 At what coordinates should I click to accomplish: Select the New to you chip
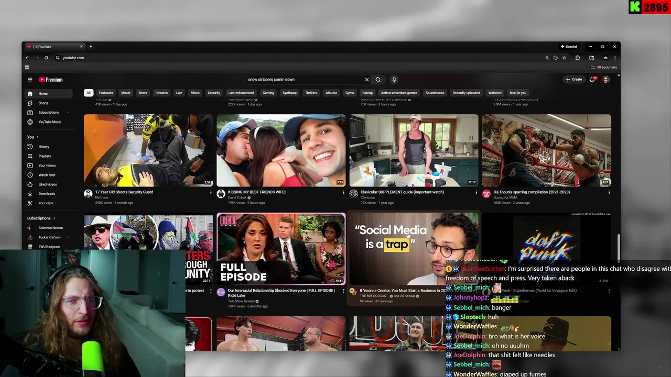pos(518,93)
